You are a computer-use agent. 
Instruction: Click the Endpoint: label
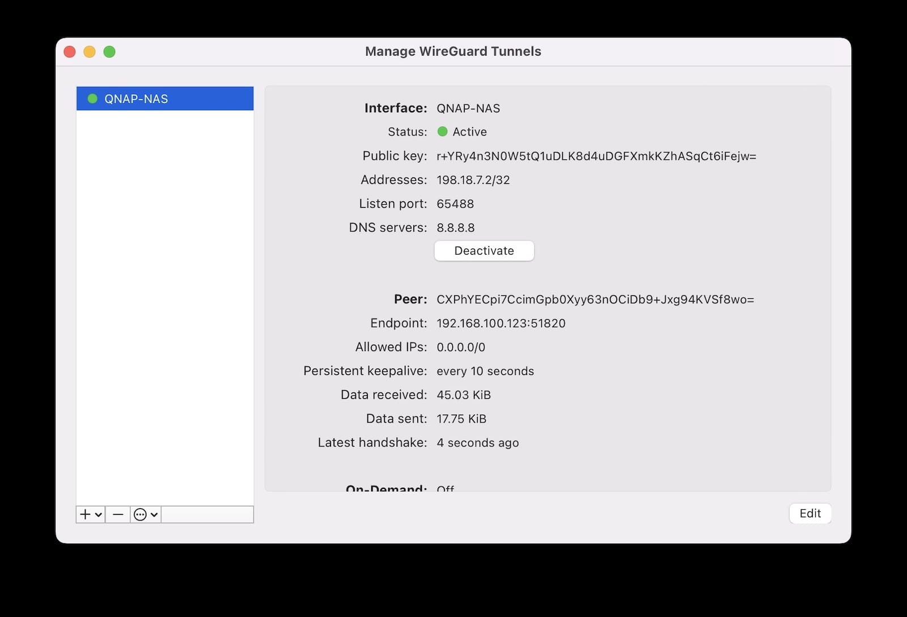(x=399, y=323)
